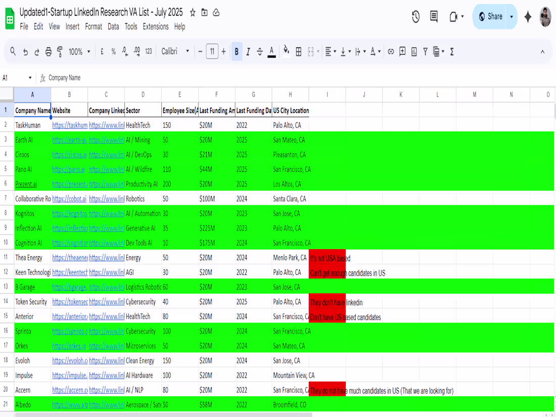
Task: Toggle bold formatting
Action: pyautogui.click(x=237, y=52)
